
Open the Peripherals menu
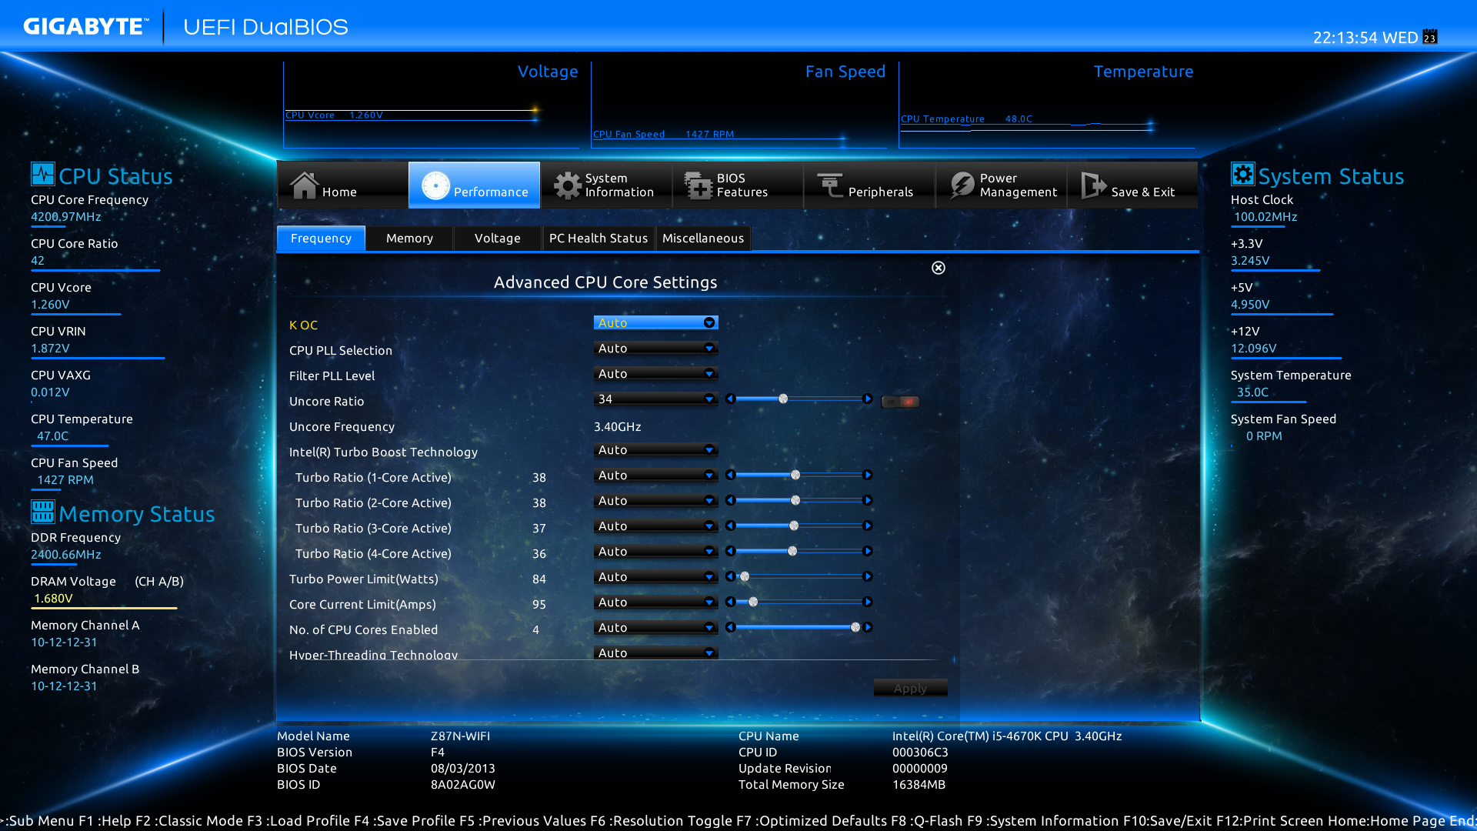[869, 185]
